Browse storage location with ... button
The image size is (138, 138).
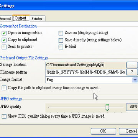132,65
